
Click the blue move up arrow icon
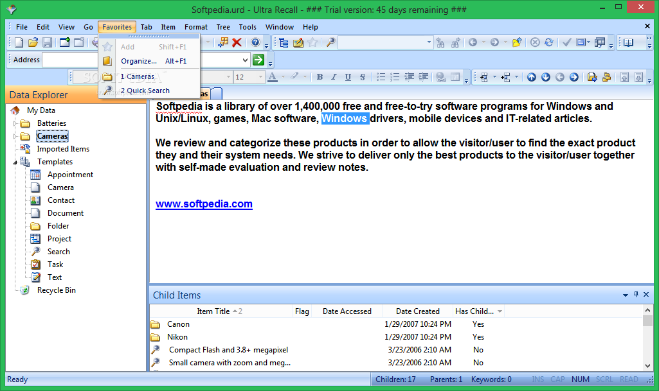point(532,77)
